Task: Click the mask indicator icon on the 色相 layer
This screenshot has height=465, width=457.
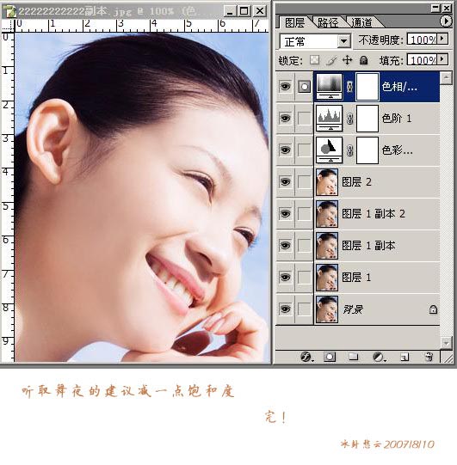Action: pyautogui.click(x=305, y=87)
